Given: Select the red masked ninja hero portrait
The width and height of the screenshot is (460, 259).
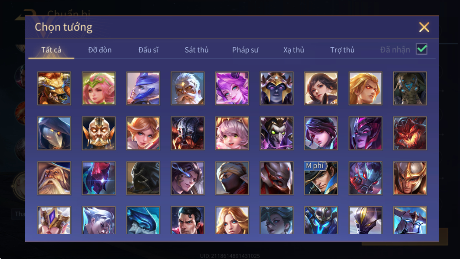Looking at the screenshot, I should tap(232, 178).
